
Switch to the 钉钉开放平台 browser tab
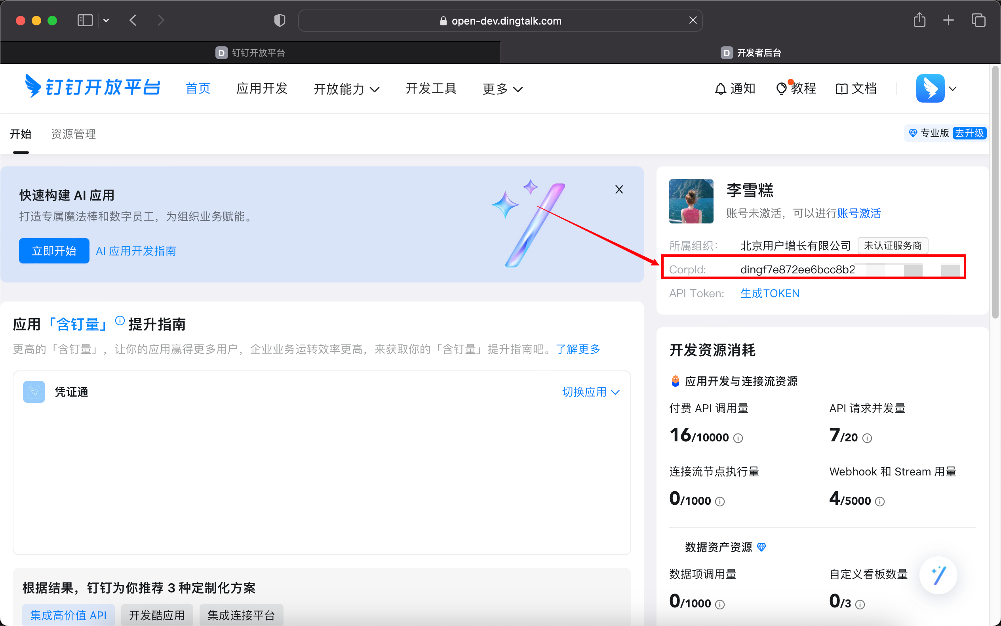point(250,53)
